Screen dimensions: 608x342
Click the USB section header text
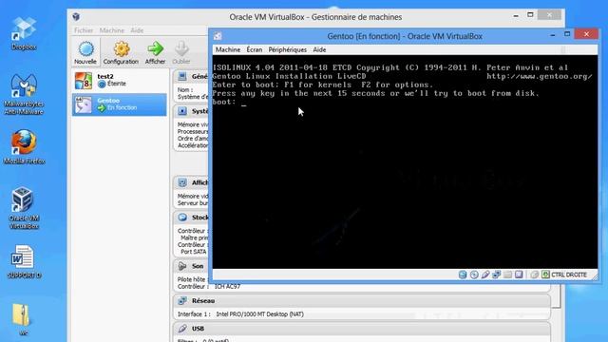(x=198, y=329)
